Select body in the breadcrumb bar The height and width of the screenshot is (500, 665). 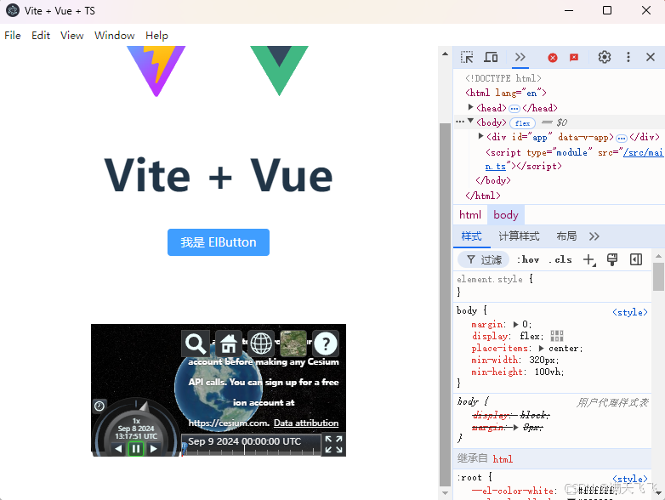505,215
